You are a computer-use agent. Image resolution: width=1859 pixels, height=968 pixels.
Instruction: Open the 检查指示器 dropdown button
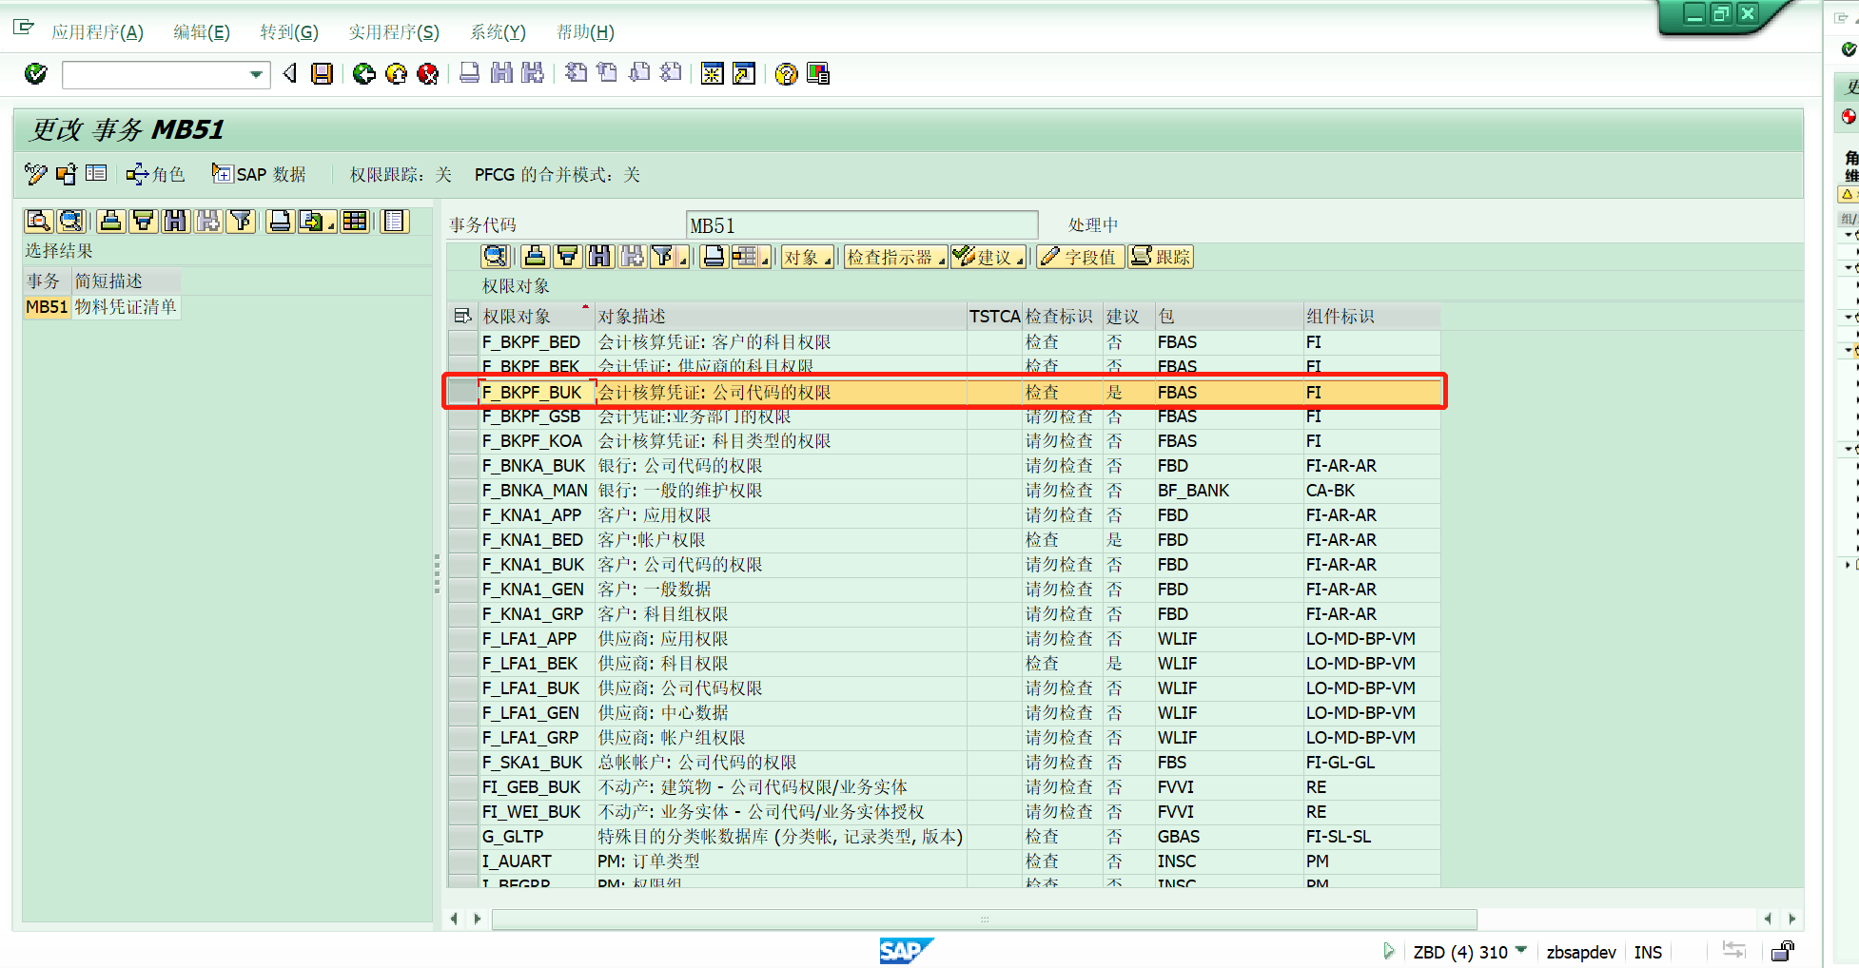click(895, 257)
